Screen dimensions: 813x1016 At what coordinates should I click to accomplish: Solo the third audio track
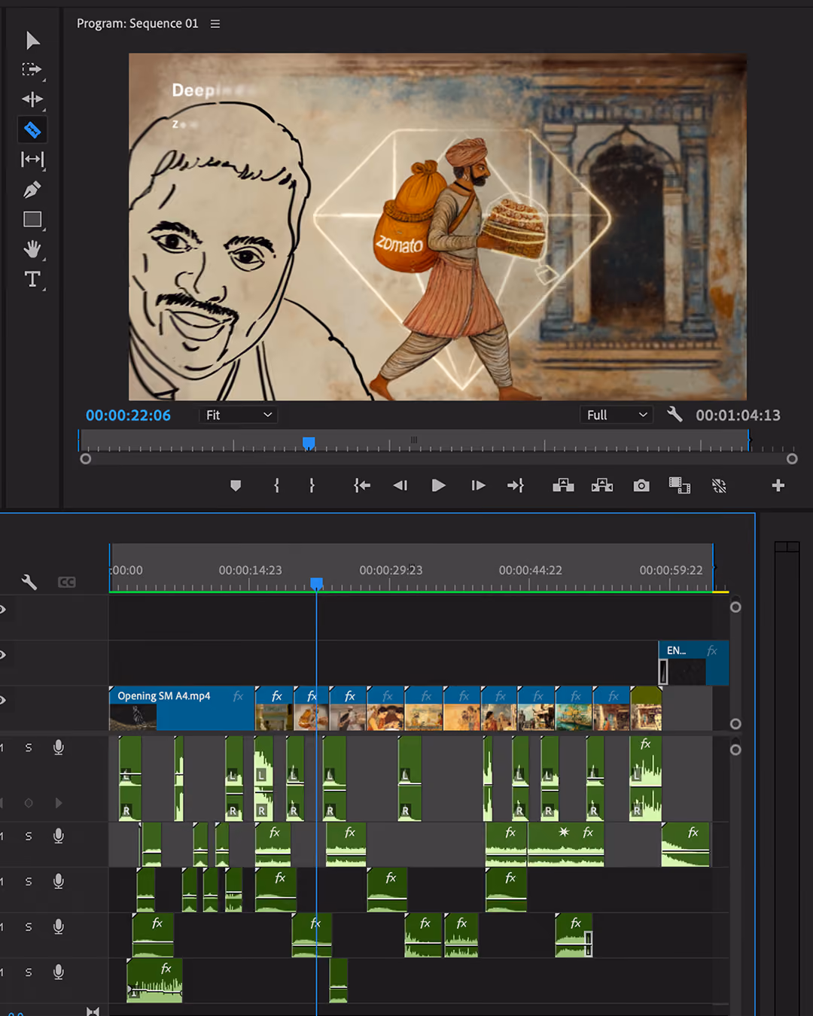pos(29,881)
